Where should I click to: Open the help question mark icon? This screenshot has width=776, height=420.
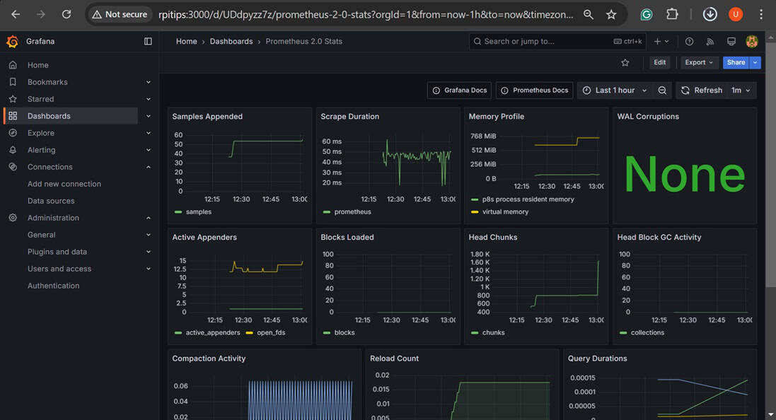690,42
